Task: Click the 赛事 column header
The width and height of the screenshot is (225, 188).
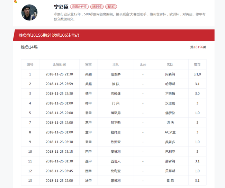Action: pyautogui.click(x=88, y=65)
